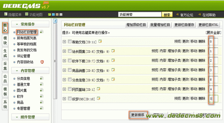Select the blue theme color square
The height and width of the screenshot is (123, 224).
53,15
